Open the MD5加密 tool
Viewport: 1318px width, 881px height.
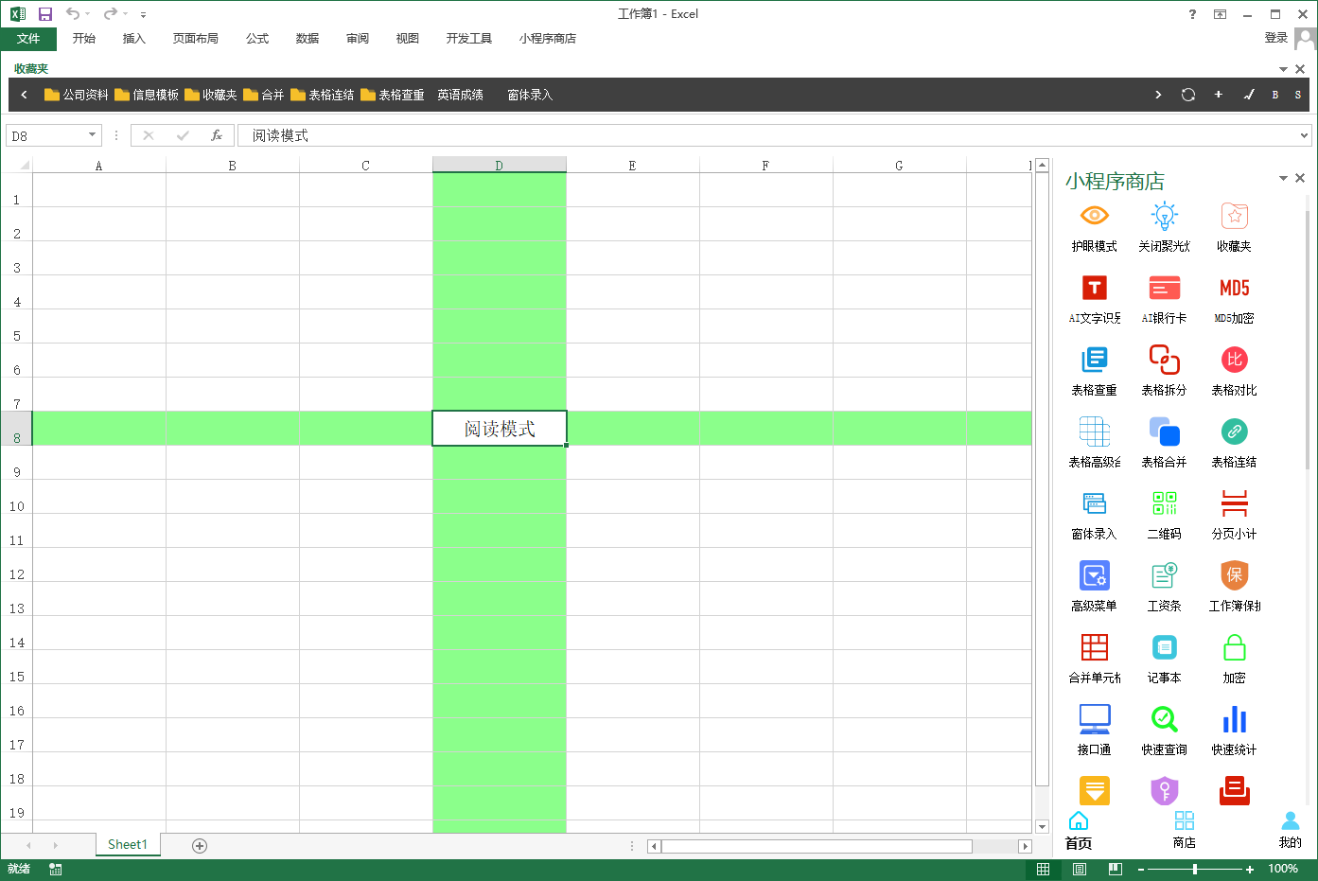pos(1234,298)
